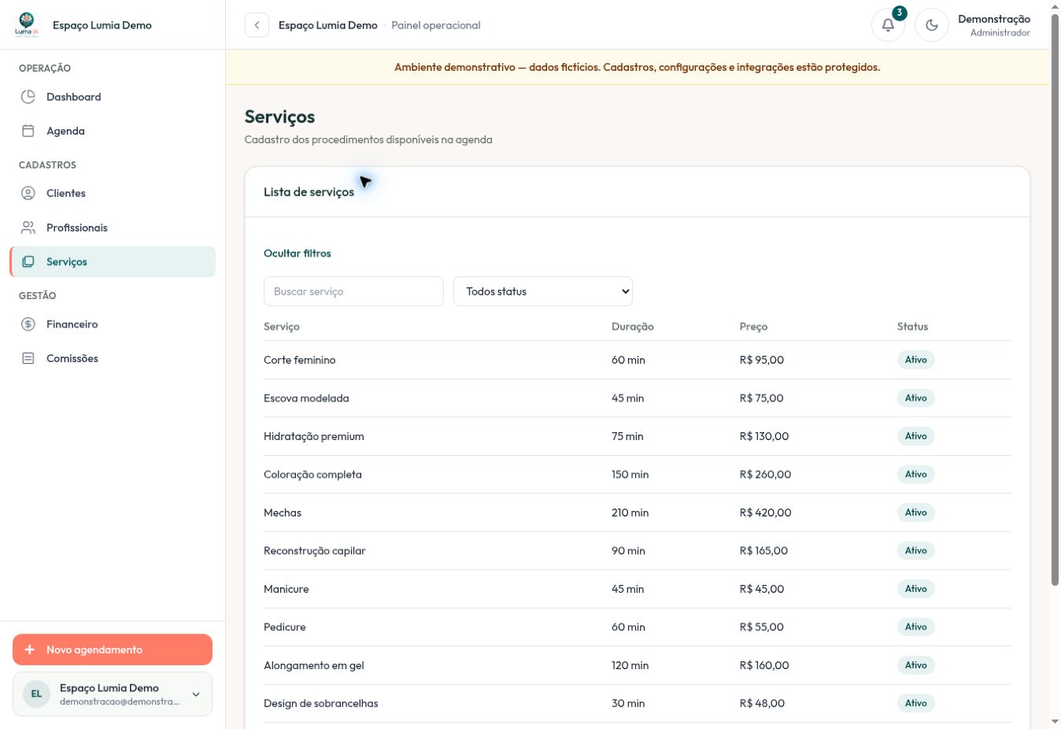Click the back chevron button
The height and width of the screenshot is (729, 1061).
(x=257, y=25)
